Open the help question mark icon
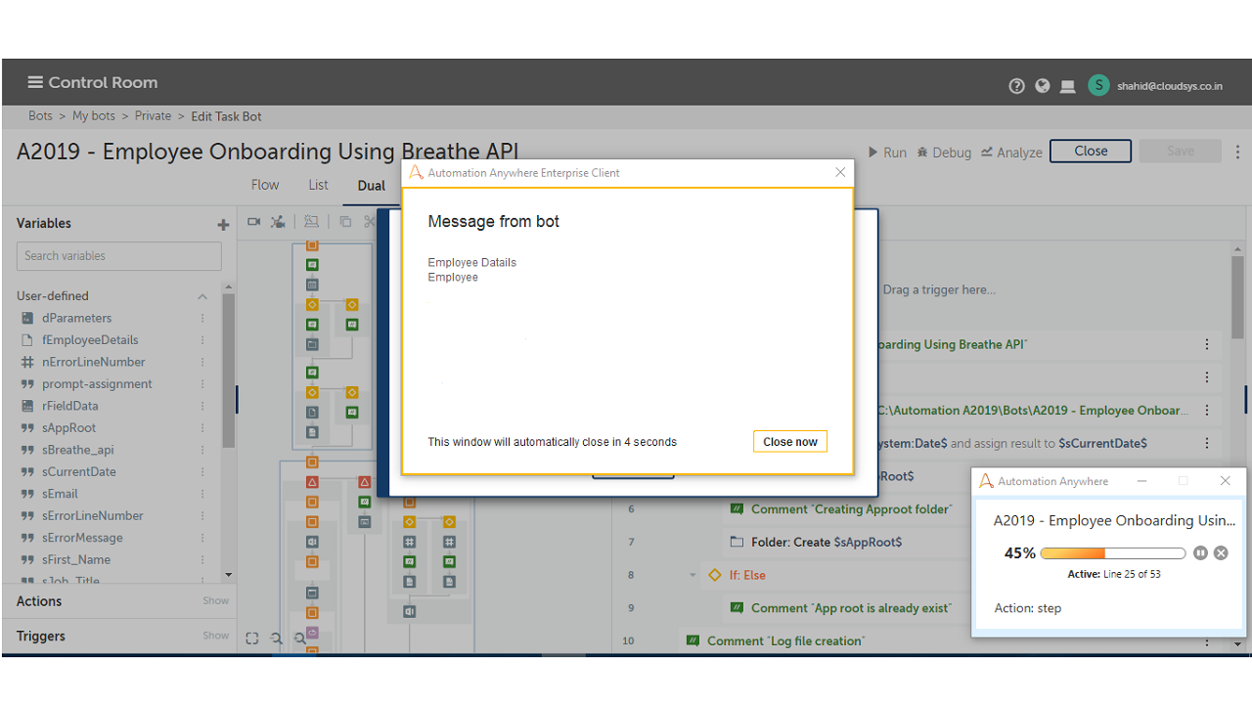 (x=1017, y=86)
